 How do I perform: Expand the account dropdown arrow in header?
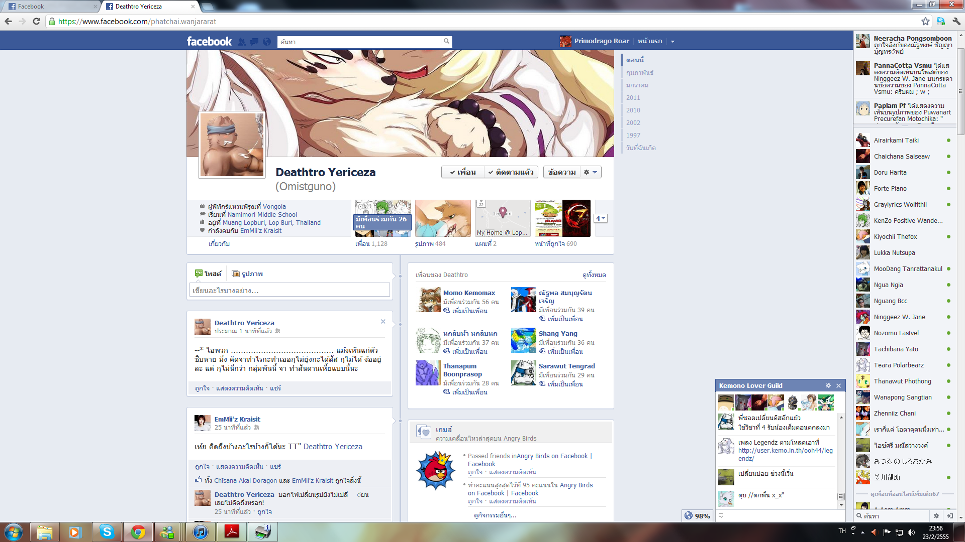672,42
